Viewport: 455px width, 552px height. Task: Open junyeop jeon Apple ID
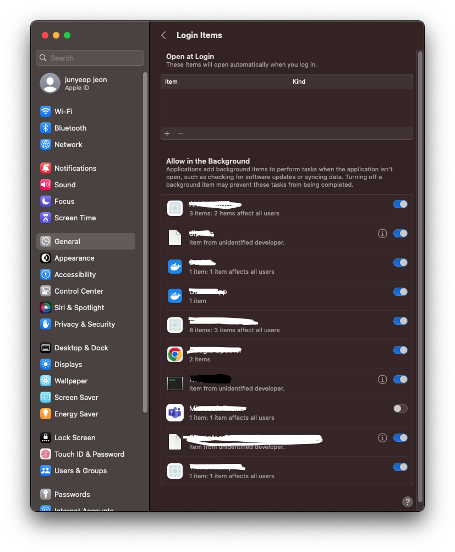(74, 83)
